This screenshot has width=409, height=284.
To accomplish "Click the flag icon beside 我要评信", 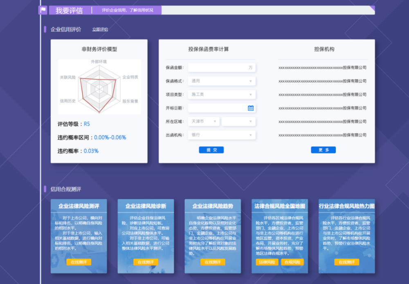I will (43, 10).
